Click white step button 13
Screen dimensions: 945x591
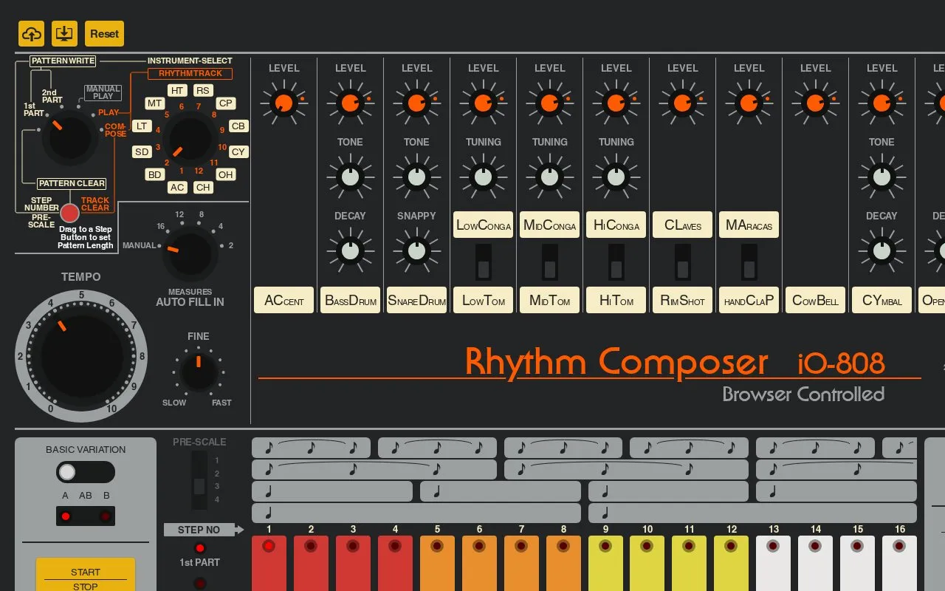pos(773,563)
